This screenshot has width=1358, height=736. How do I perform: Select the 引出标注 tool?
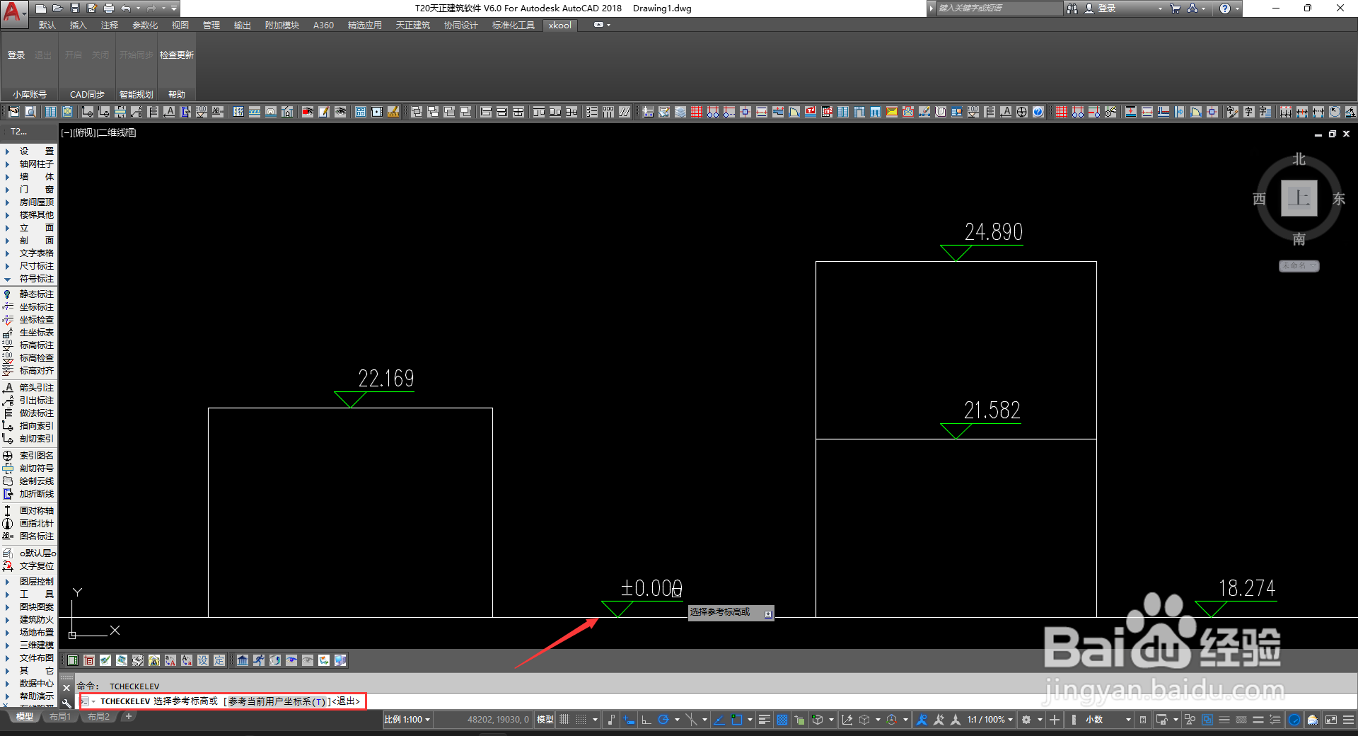(28, 401)
